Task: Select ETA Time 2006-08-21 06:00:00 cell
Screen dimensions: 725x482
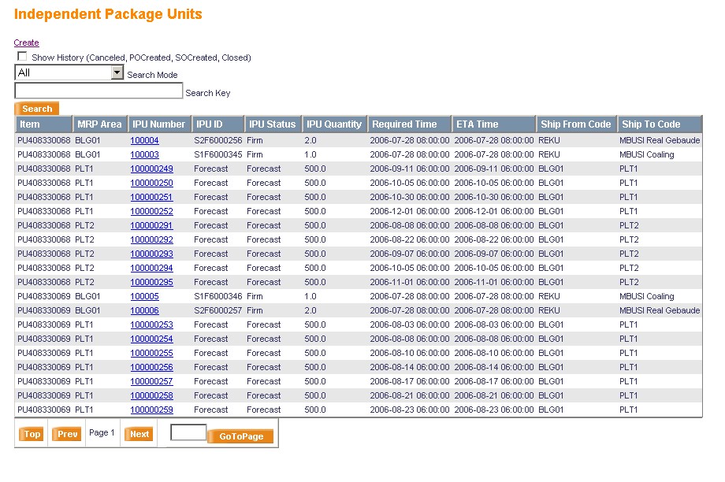Action: [x=494, y=395]
